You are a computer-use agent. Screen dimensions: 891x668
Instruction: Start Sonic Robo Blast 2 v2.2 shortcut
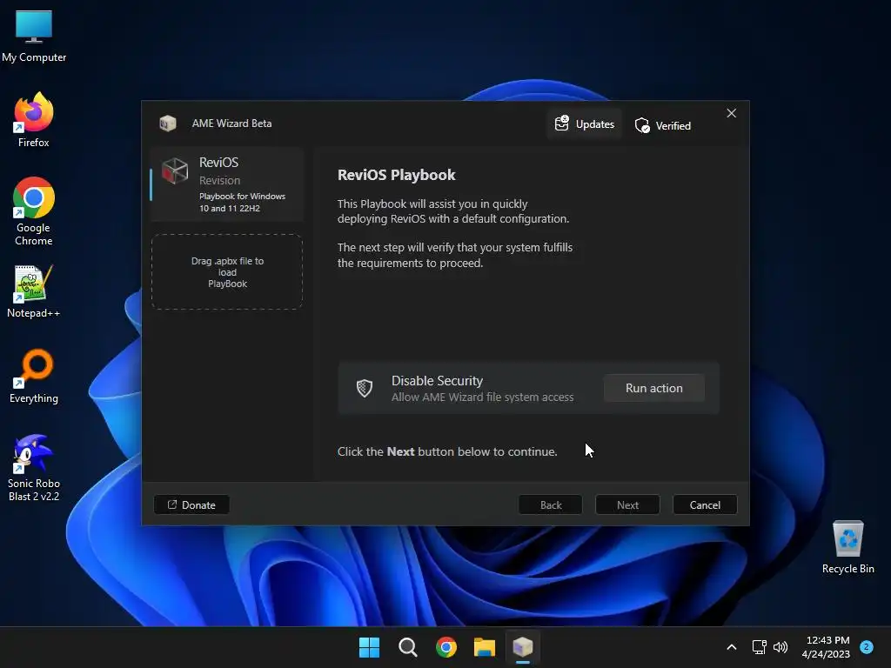click(34, 467)
